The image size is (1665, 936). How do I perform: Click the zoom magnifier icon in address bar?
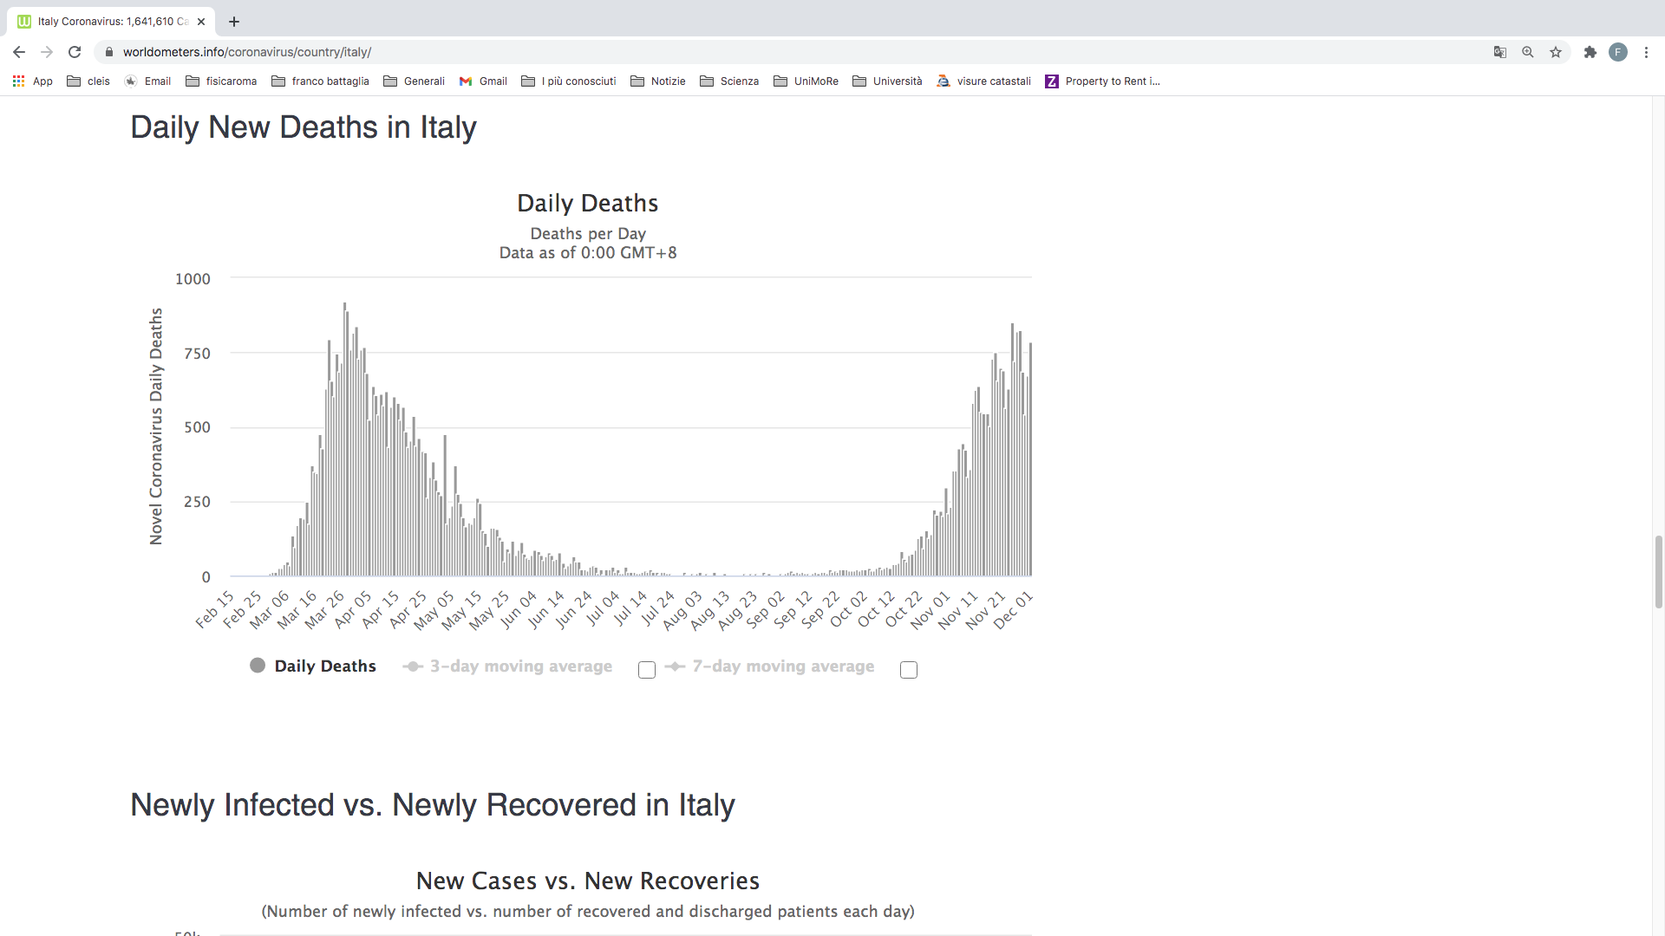tap(1528, 52)
